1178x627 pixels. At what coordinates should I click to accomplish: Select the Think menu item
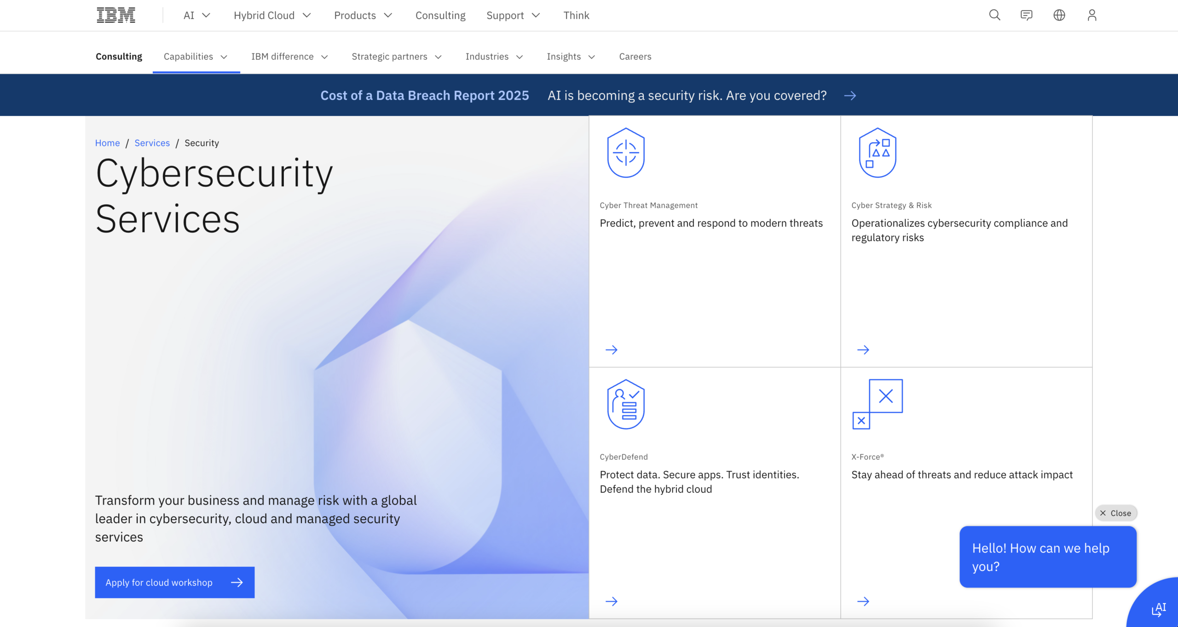pos(576,15)
